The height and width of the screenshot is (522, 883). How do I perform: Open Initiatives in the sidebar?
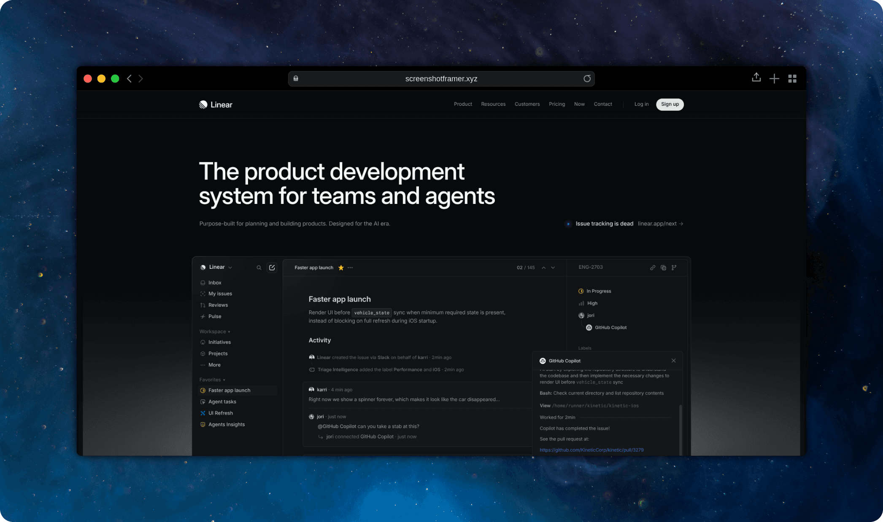[x=219, y=342]
